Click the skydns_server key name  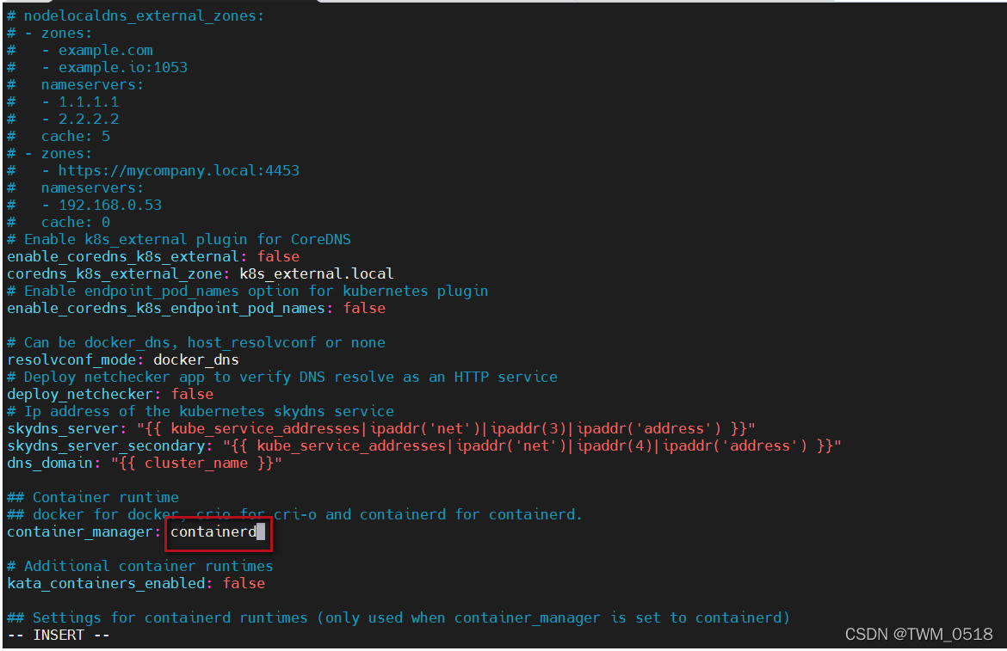(62, 428)
